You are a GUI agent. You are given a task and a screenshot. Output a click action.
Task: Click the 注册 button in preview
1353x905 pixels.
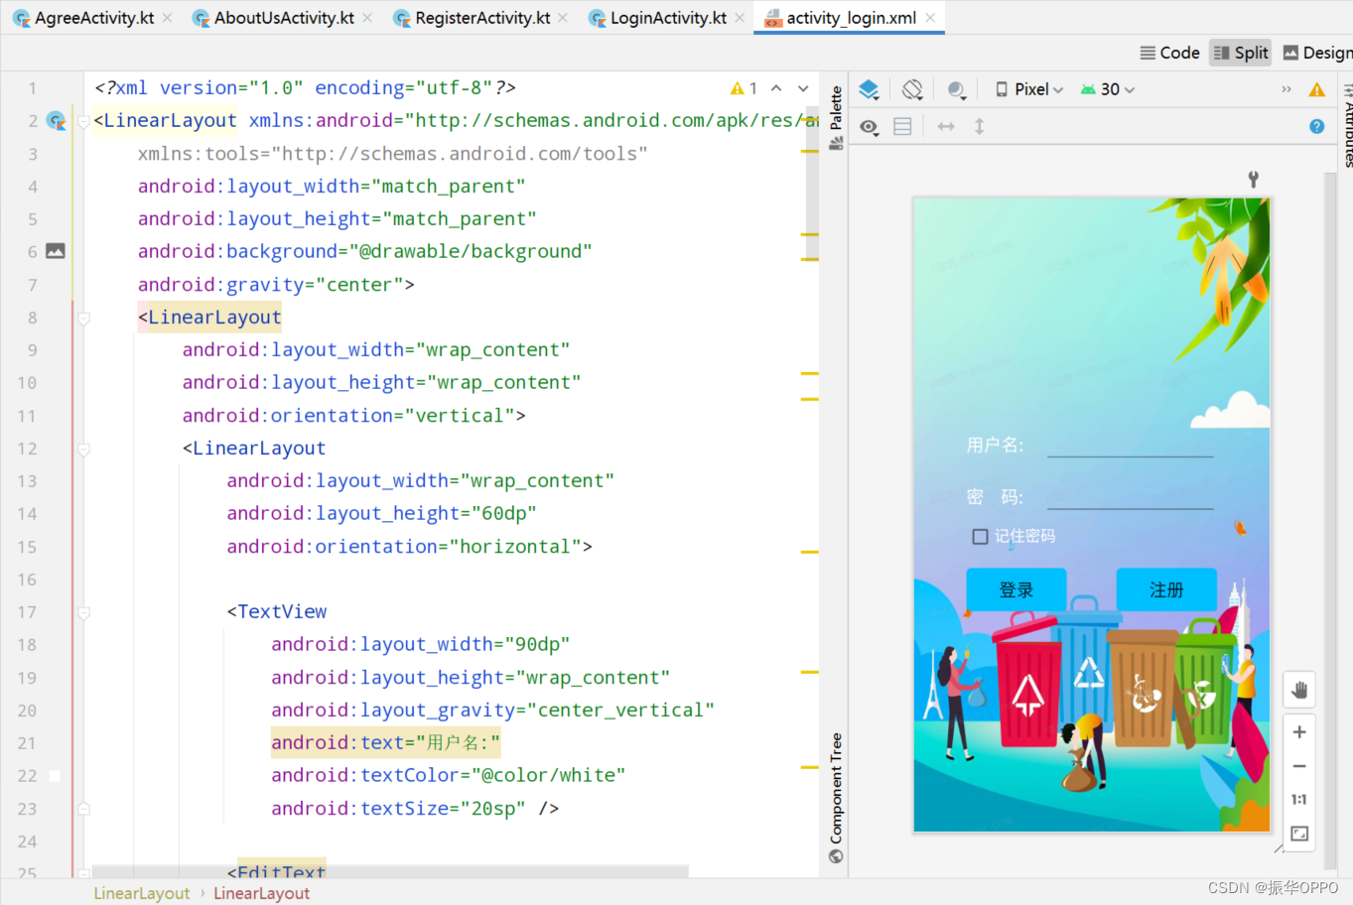coord(1166,589)
